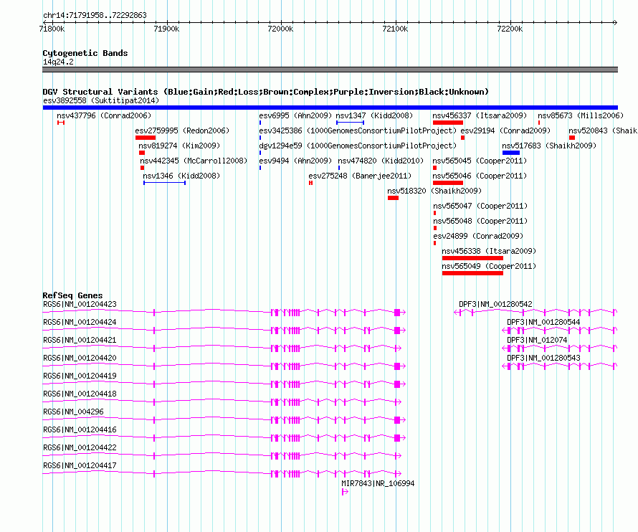Click esv29194 (Conrad2009) label
Image resolution: width=638 pixels, height=532 pixels.
click(x=505, y=130)
